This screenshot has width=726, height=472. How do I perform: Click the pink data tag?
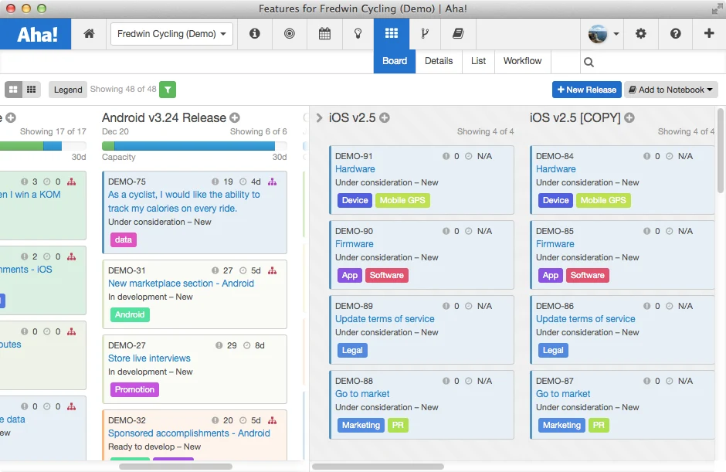pyautogui.click(x=123, y=239)
